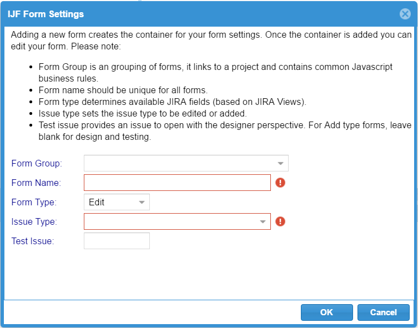The width and height of the screenshot is (418, 328).
Task: Click into the Form Name text field
Action: (177, 183)
